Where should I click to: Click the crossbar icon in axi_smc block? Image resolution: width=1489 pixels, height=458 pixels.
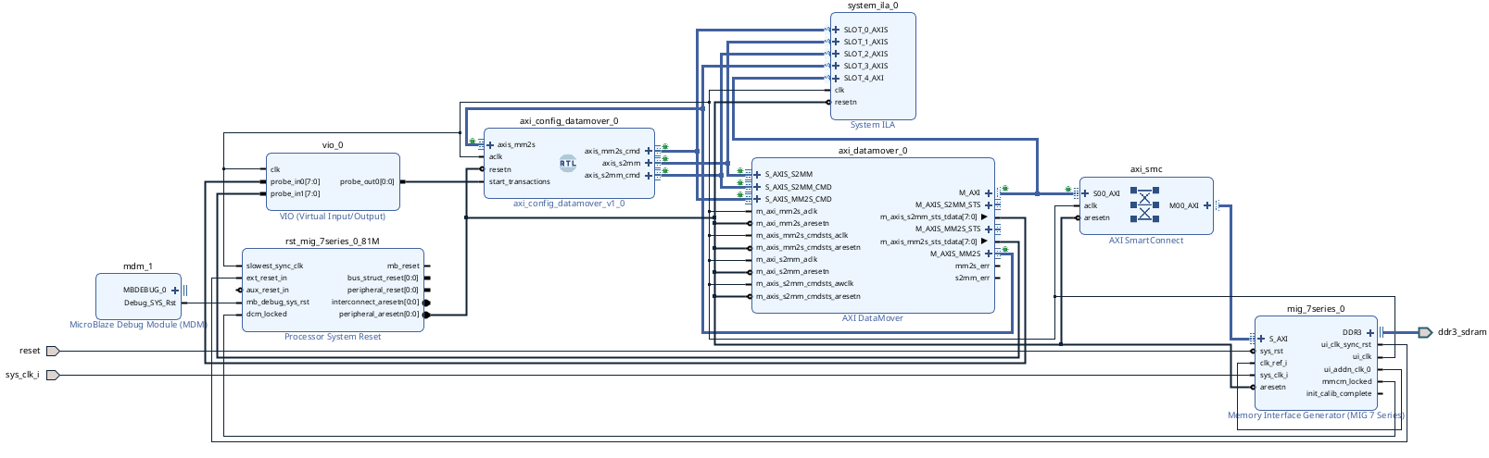pyautogui.click(x=1144, y=205)
